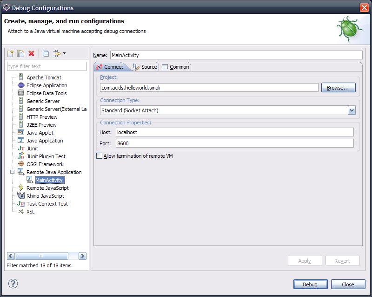Select the XSL entry
This screenshot has width=372, height=297.
31,212
